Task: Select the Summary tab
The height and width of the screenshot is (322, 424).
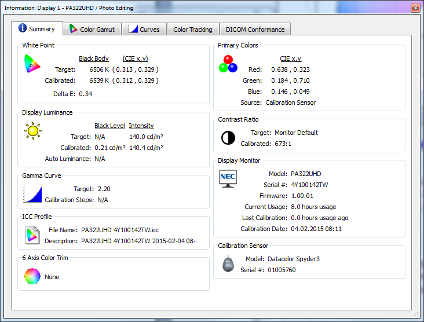Action: [x=37, y=29]
